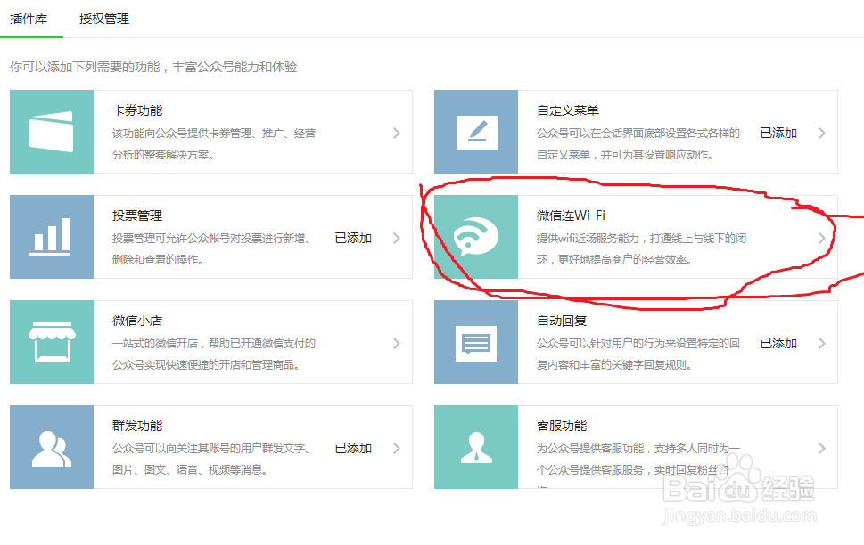Click the 群发功能 people icon
This screenshot has height=545, width=864.
click(x=51, y=447)
